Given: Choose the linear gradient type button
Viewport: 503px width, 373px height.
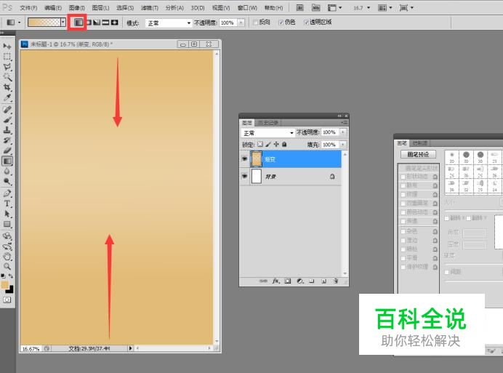Looking at the screenshot, I should click(x=79, y=22).
